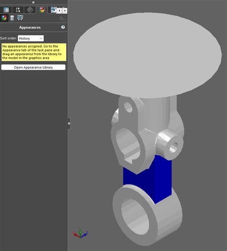Click the top panel split handle dot
227x251 pixels.
point(33,2)
